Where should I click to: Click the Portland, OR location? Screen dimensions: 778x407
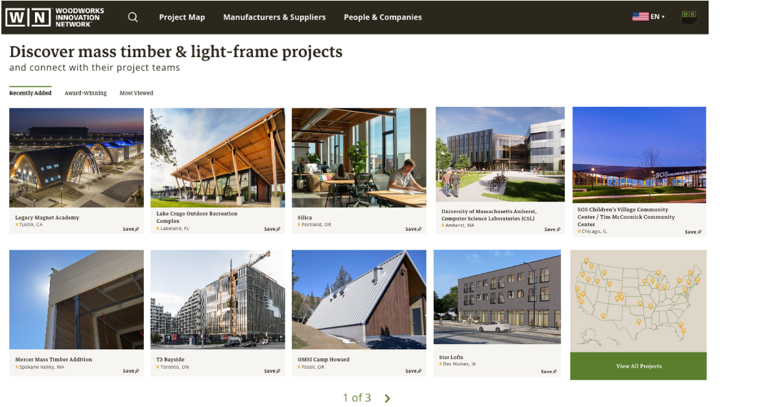tap(314, 225)
